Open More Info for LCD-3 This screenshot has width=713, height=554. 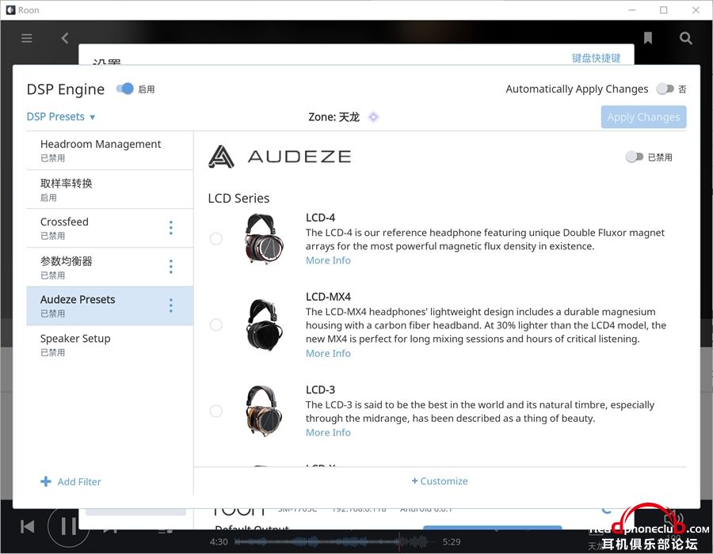click(x=328, y=432)
